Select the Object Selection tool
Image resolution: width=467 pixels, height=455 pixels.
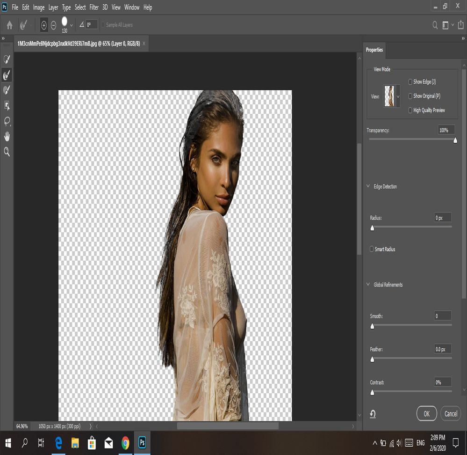[x=7, y=105]
